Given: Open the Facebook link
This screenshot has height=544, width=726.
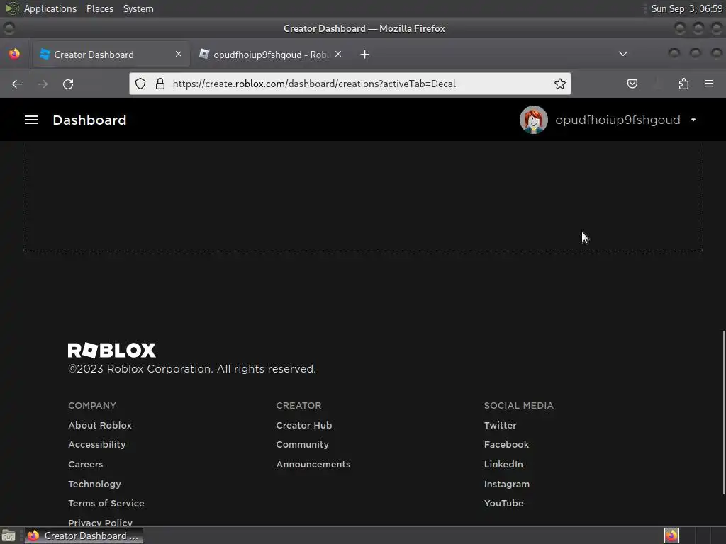Looking at the screenshot, I should [506, 445].
